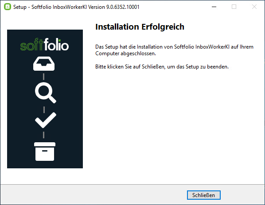265x205 pixels.
Task: Click the white checkmark icon
Action: tap(46, 120)
